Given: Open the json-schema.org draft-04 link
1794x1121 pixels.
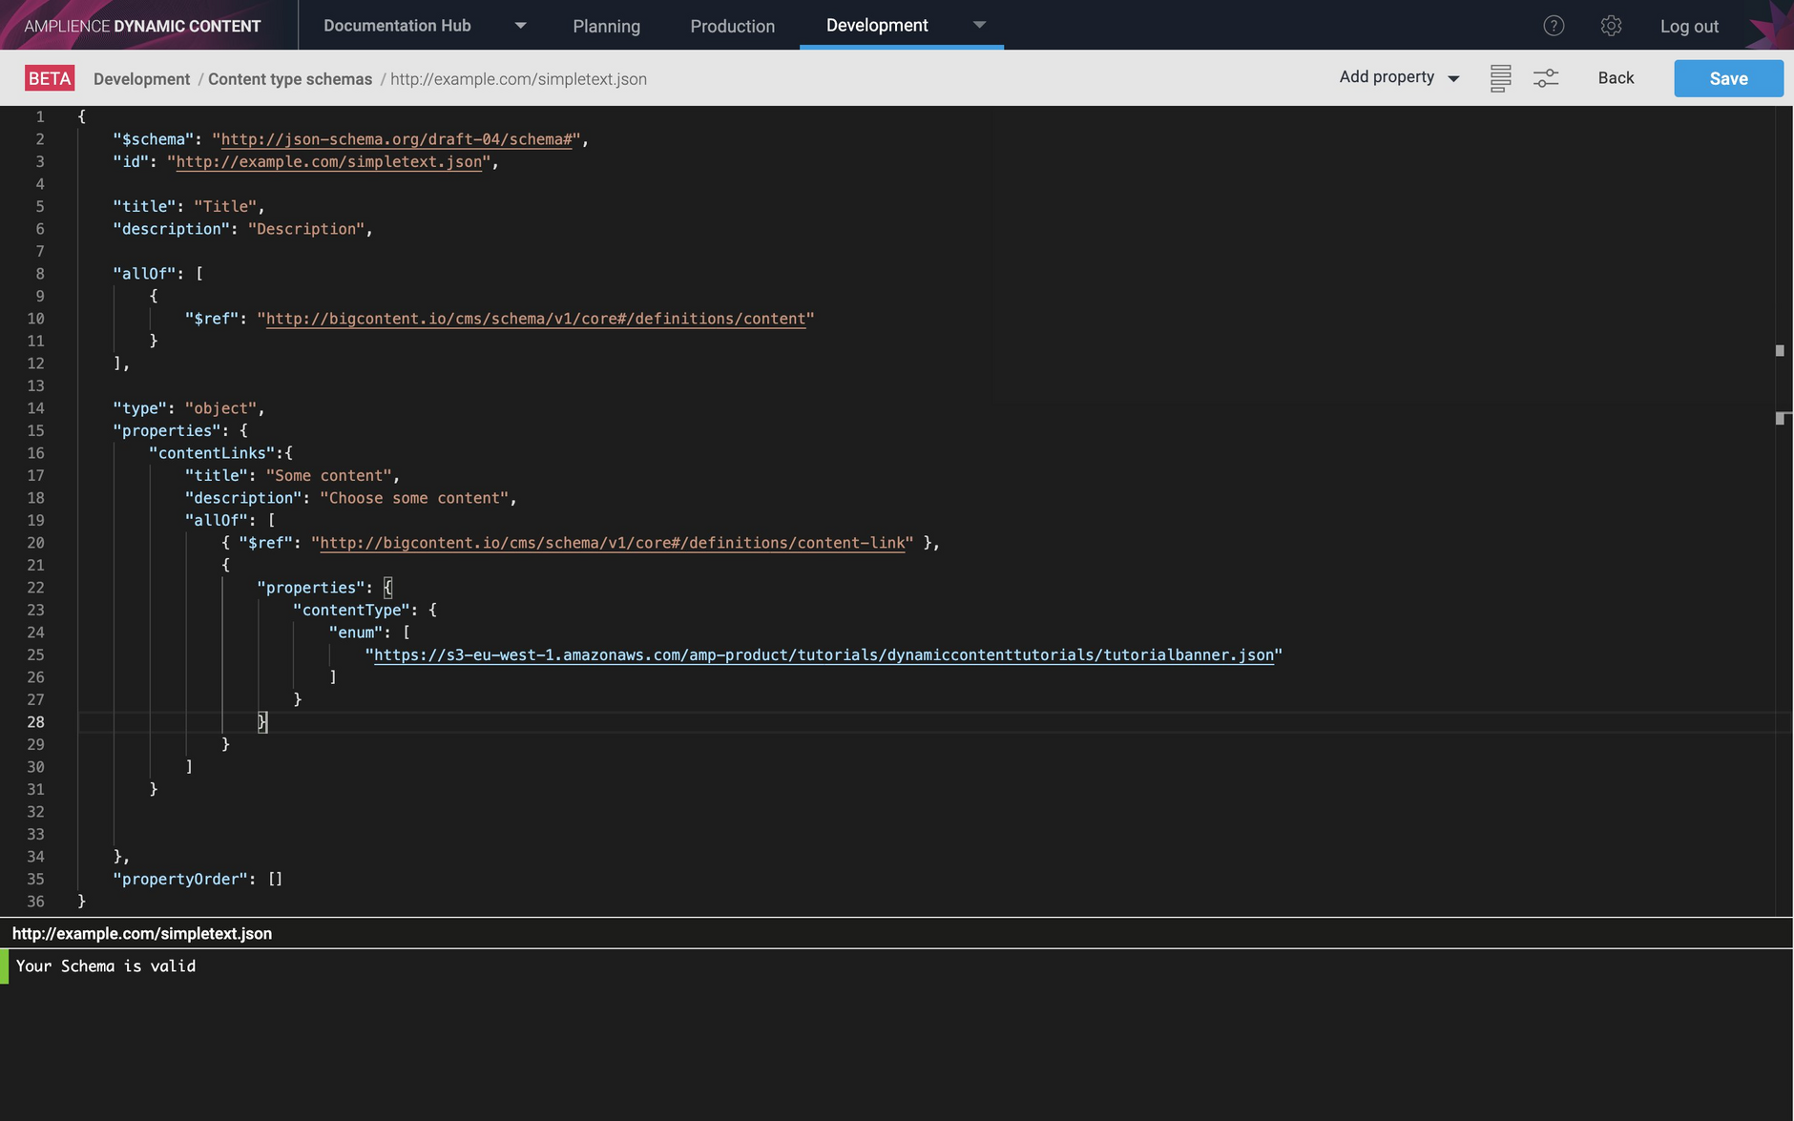Looking at the screenshot, I should [x=396, y=139].
